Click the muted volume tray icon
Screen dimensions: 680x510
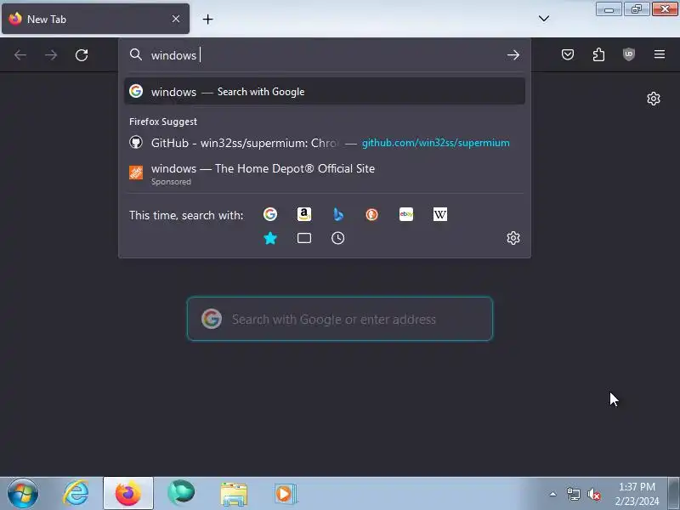pos(593,494)
